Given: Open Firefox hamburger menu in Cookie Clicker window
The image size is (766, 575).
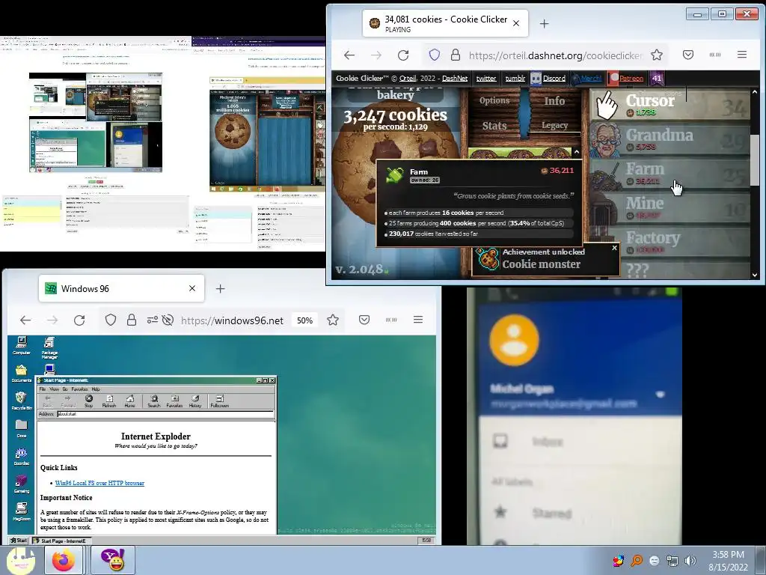Looking at the screenshot, I should click(741, 55).
